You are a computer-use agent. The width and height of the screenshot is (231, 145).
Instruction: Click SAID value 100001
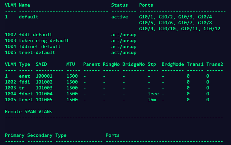point(44,76)
